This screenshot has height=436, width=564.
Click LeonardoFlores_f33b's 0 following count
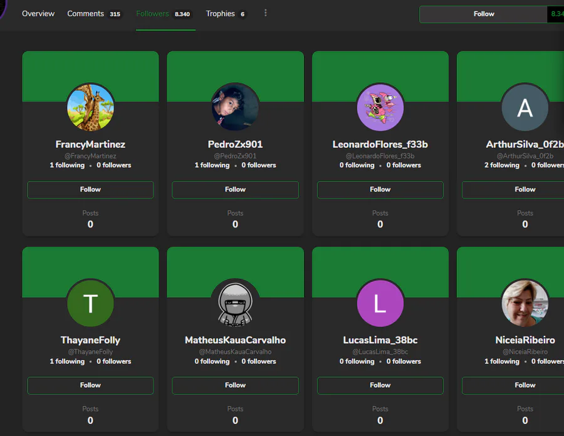tap(357, 165)
